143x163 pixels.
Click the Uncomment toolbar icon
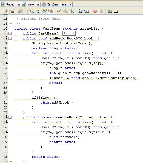tap(116, 11)
